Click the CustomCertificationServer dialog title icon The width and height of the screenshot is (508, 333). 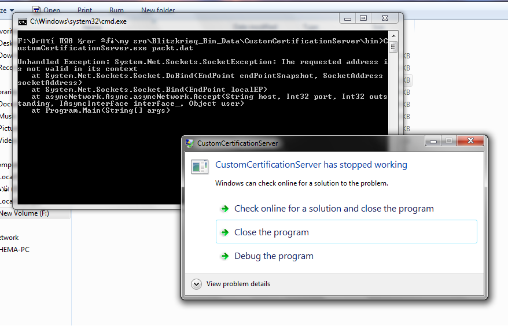point(189,143)
